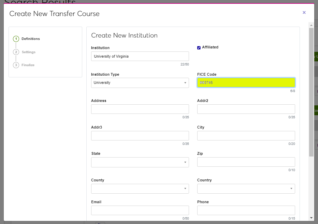The height and width of the screenshot is (224, 318).
Task: Select the Addr2 text box
Action: coord(246,109)
